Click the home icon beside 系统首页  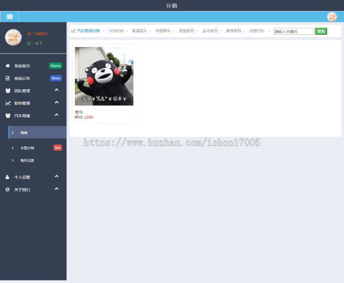click(x=8, y=66)
